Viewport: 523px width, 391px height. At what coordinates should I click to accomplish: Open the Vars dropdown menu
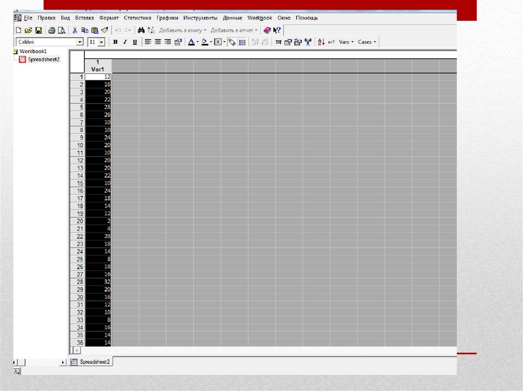pos(346,42)
